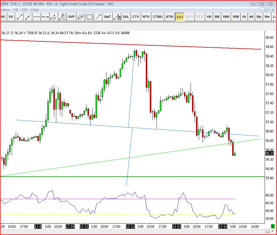Click the current price label 56.33
The image size is (277, 235).
click(270, 153)
